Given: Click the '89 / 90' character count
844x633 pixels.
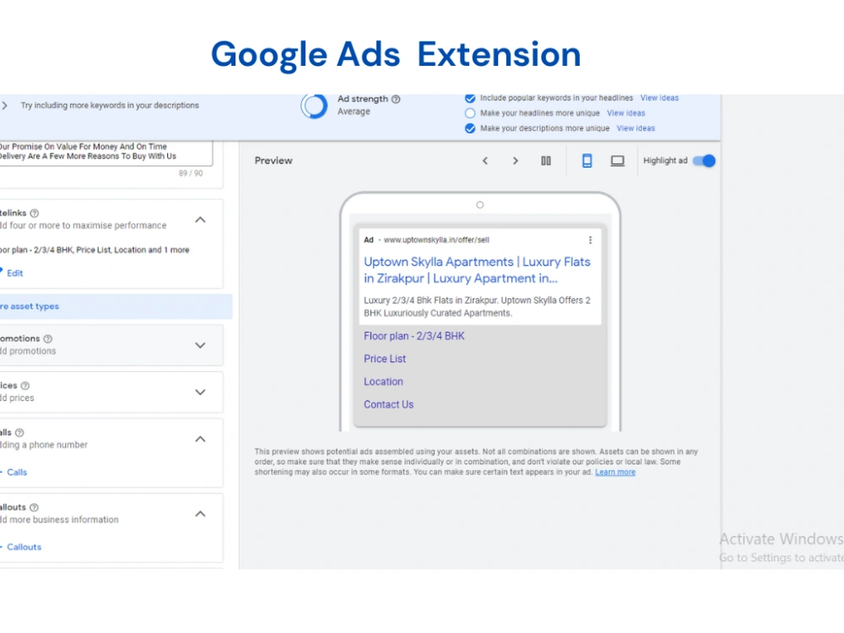Looking at the screenshot, I should [x=191, y=173].
